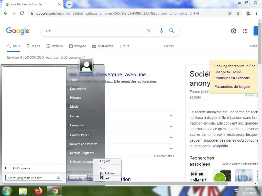Close the 'sa - Recherche Google' tab
Viewport: 262px width, 196px height.
point(59,4)
